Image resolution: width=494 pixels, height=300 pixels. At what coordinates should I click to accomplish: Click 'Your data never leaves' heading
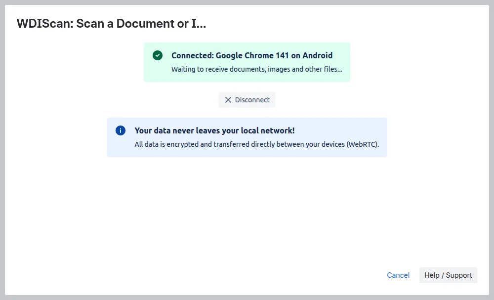click(x=214, y=130)
